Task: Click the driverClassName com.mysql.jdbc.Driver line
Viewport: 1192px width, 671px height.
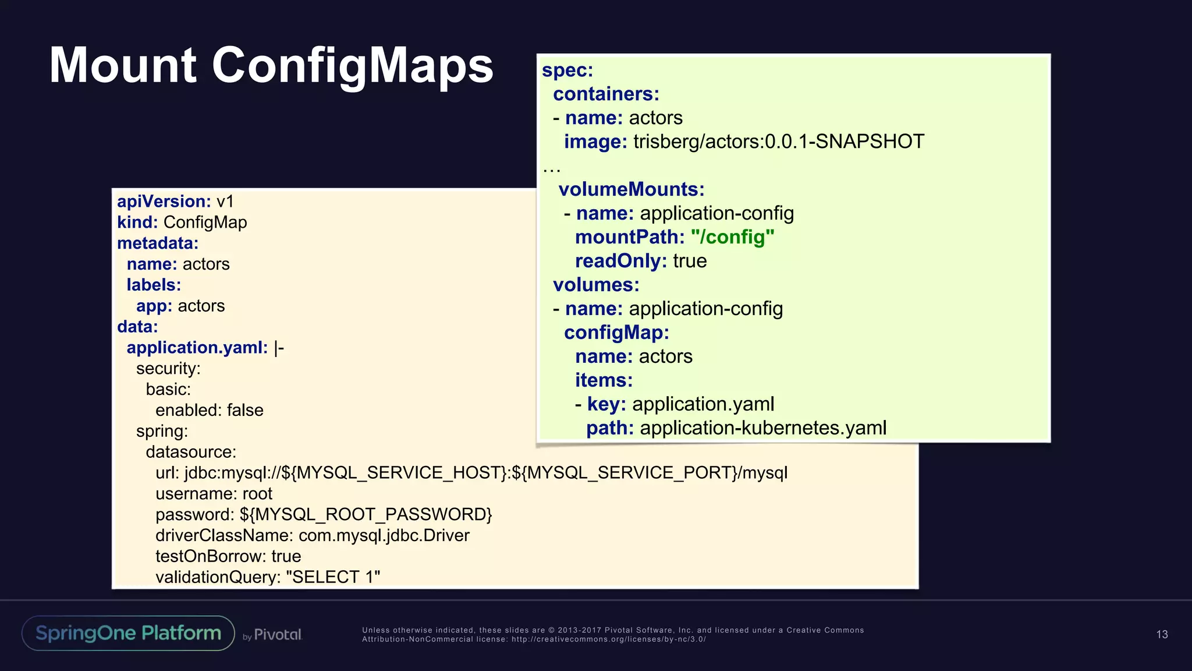Action: (x=312, y=535)
